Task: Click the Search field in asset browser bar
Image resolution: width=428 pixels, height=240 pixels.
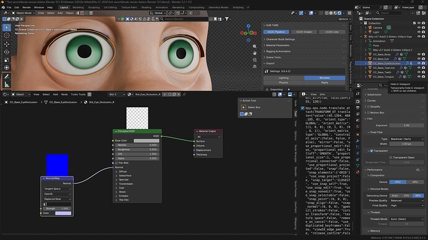Action: pyautogui.click(x=184, y=19)
